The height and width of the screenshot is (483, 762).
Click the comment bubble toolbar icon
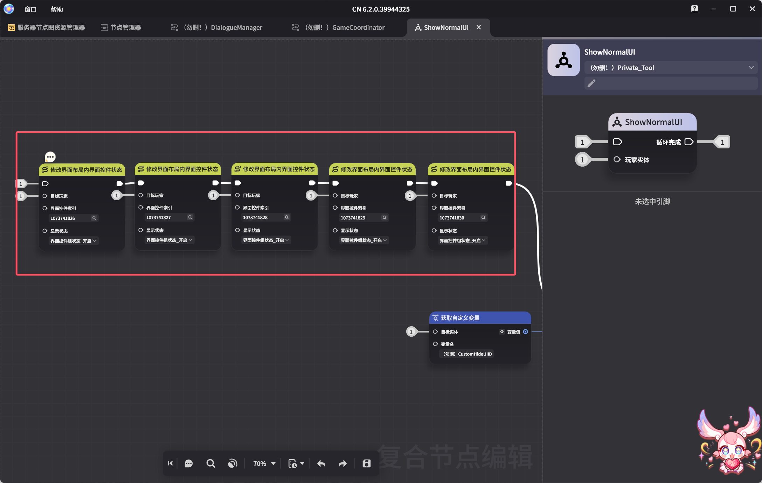189,463
